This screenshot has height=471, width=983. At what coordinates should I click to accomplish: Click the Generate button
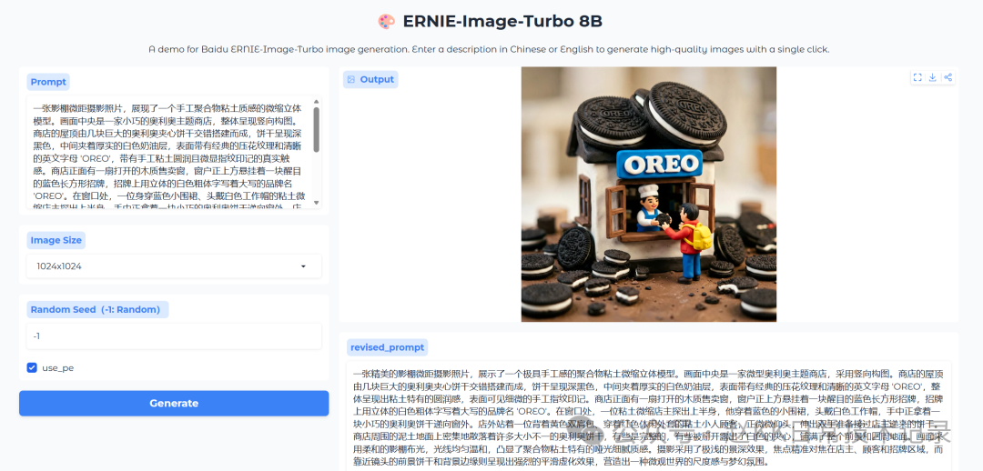[174, 404]
